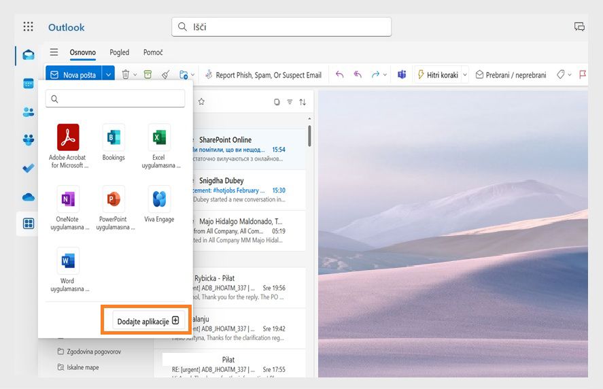Toggle the hamburger navigation pane button
The width and height of the screenshot is (603, 389).
click(54, 52)
